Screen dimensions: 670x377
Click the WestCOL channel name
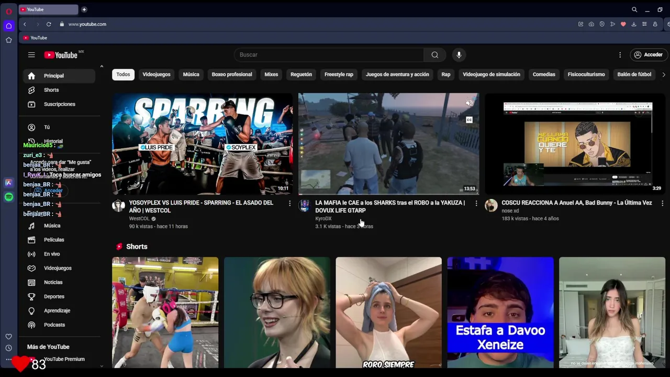pos(139,218)
